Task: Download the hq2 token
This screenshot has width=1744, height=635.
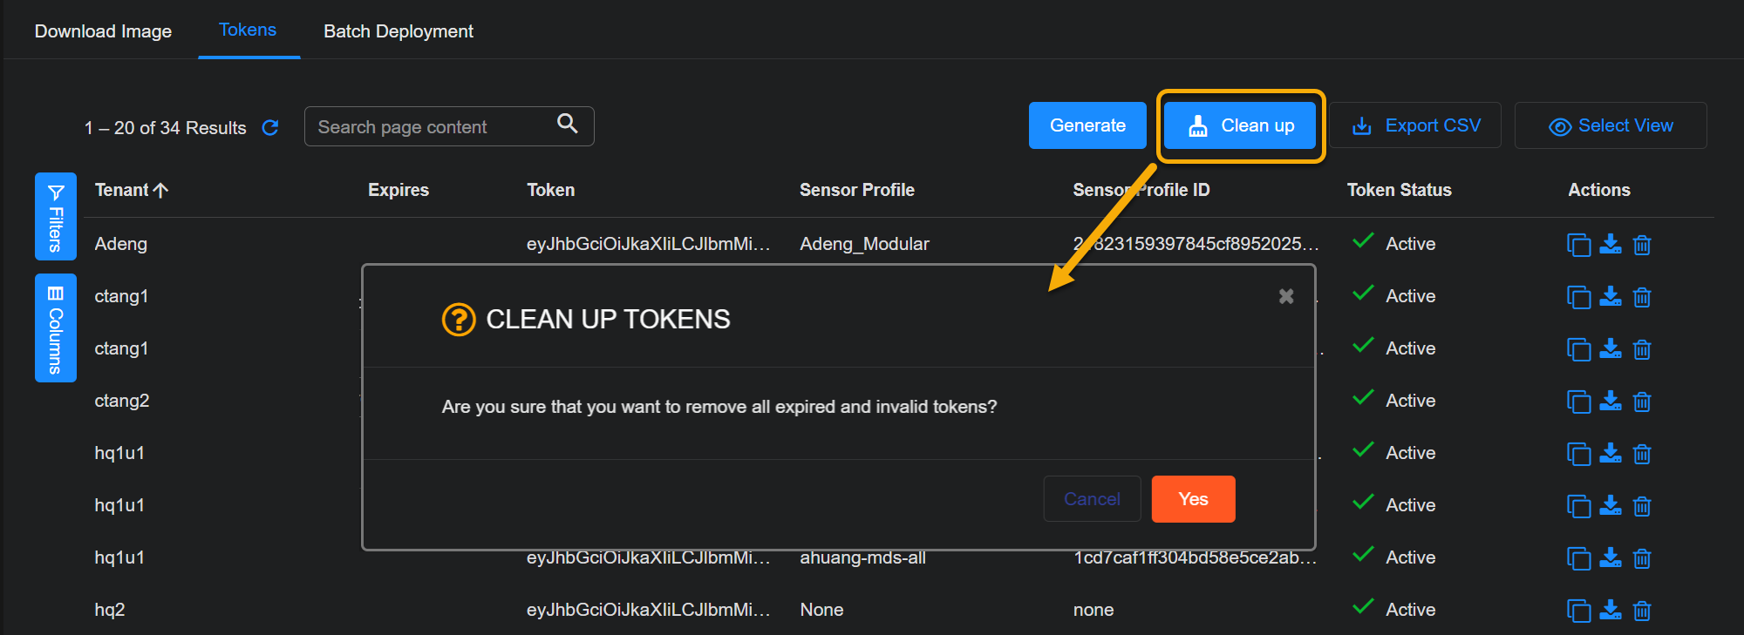Action: pos(1611,611)
